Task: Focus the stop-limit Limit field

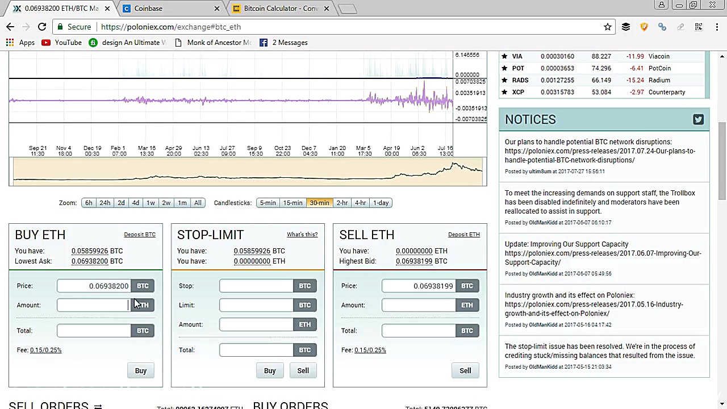Action: (256, 305)
